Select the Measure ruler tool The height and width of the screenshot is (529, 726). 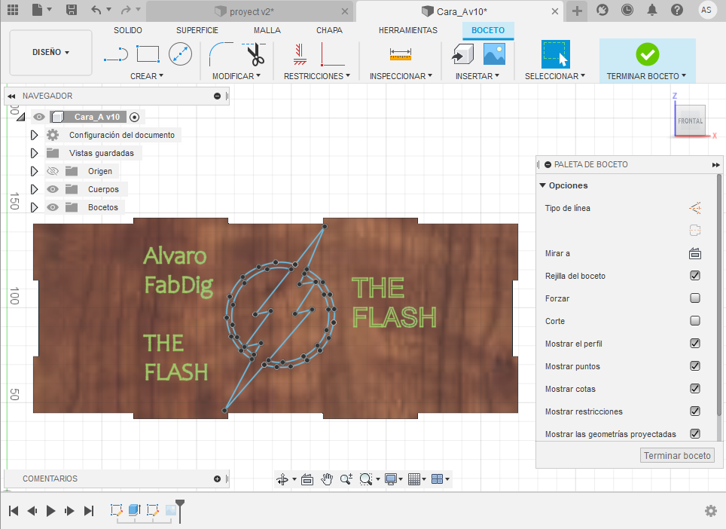pos(401,55)
